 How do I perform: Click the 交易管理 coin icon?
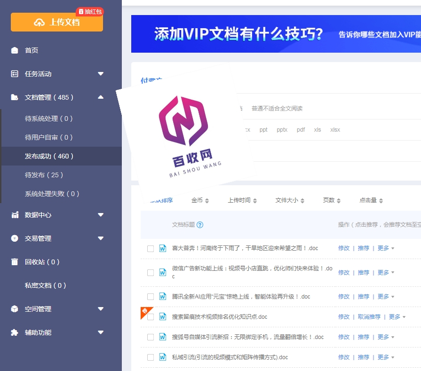click(x=15, y=238)
